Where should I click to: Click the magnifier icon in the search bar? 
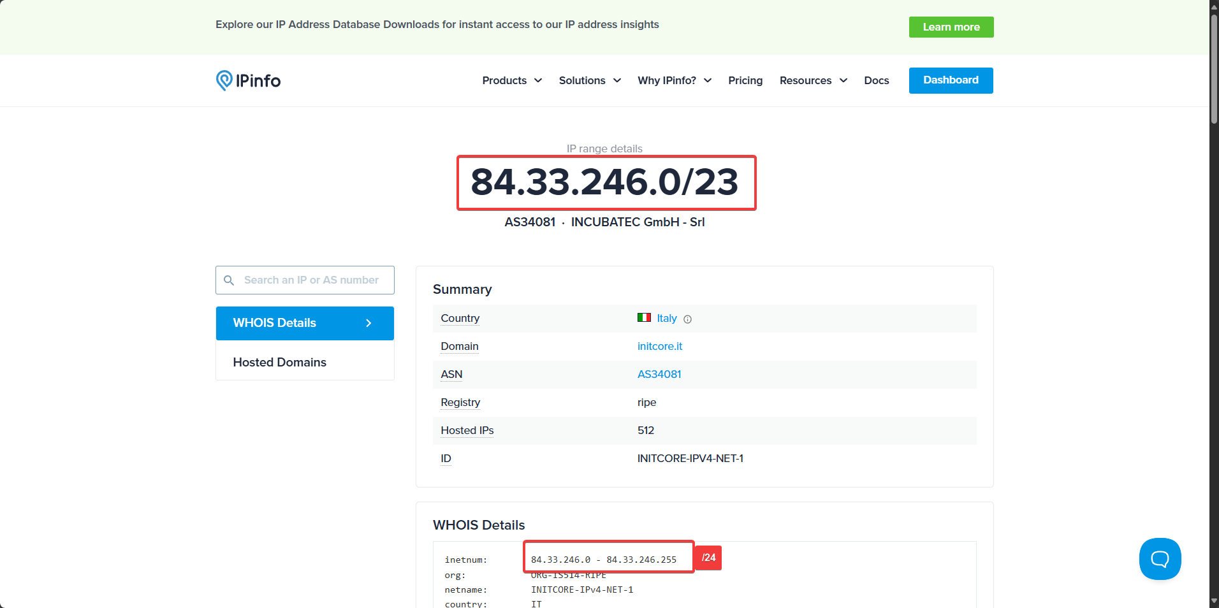click(x=230, y=280)
